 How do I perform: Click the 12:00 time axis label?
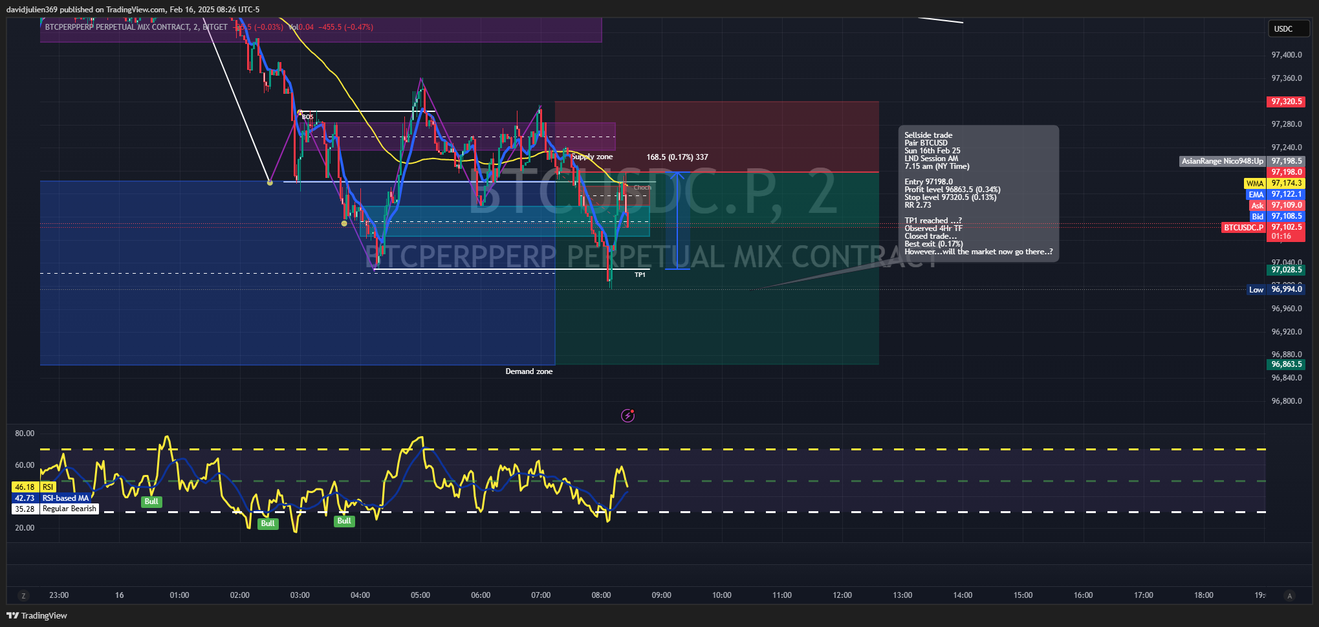pos(842,595)
